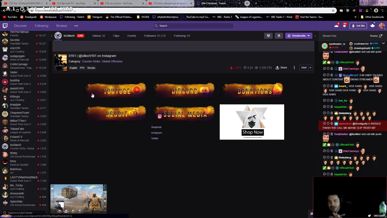Open the Twinge.tv bookmark
Screen dimensions: 387x218
pyautogui.click(x=95, y=17)
